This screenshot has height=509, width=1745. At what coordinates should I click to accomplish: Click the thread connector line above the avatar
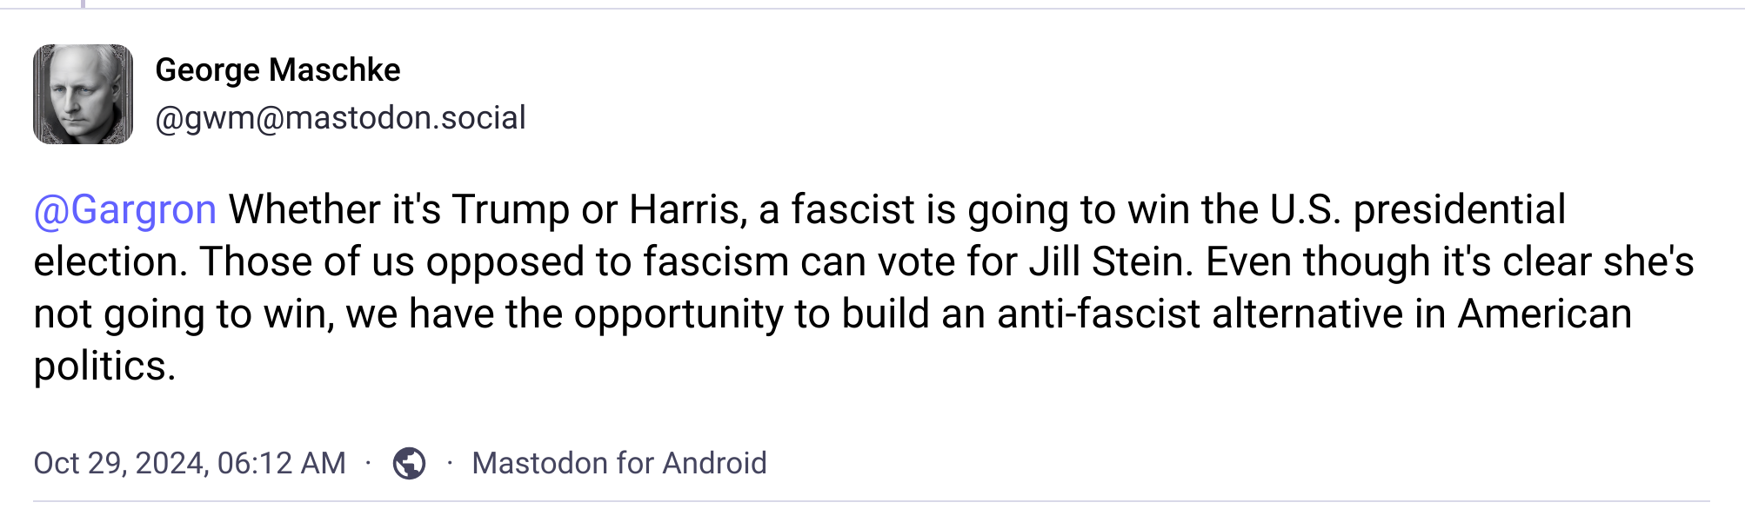(x=84, y=3)
